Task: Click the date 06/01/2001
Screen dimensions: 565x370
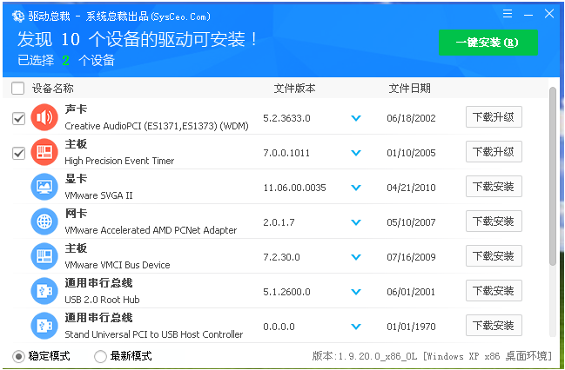Action: pyautogui.click(x=411, y=292)
